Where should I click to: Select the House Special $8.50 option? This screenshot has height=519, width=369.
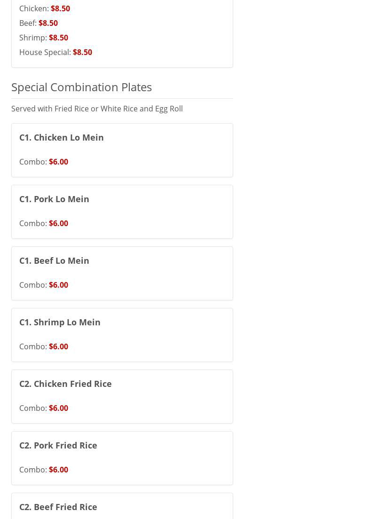(x=55, y=52)
